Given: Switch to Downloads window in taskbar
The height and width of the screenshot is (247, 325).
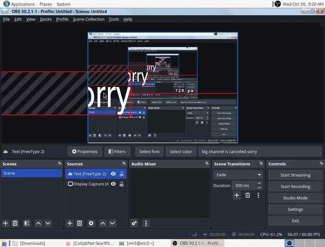Looking at the screenshot, I should pos(29,243).
